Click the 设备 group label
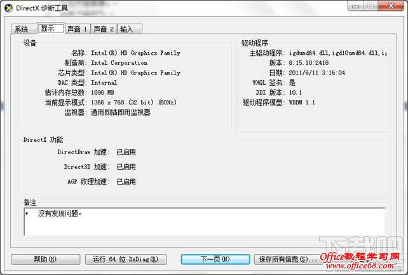The width and height of the screenshot is (408, 275). pos(30,43)
